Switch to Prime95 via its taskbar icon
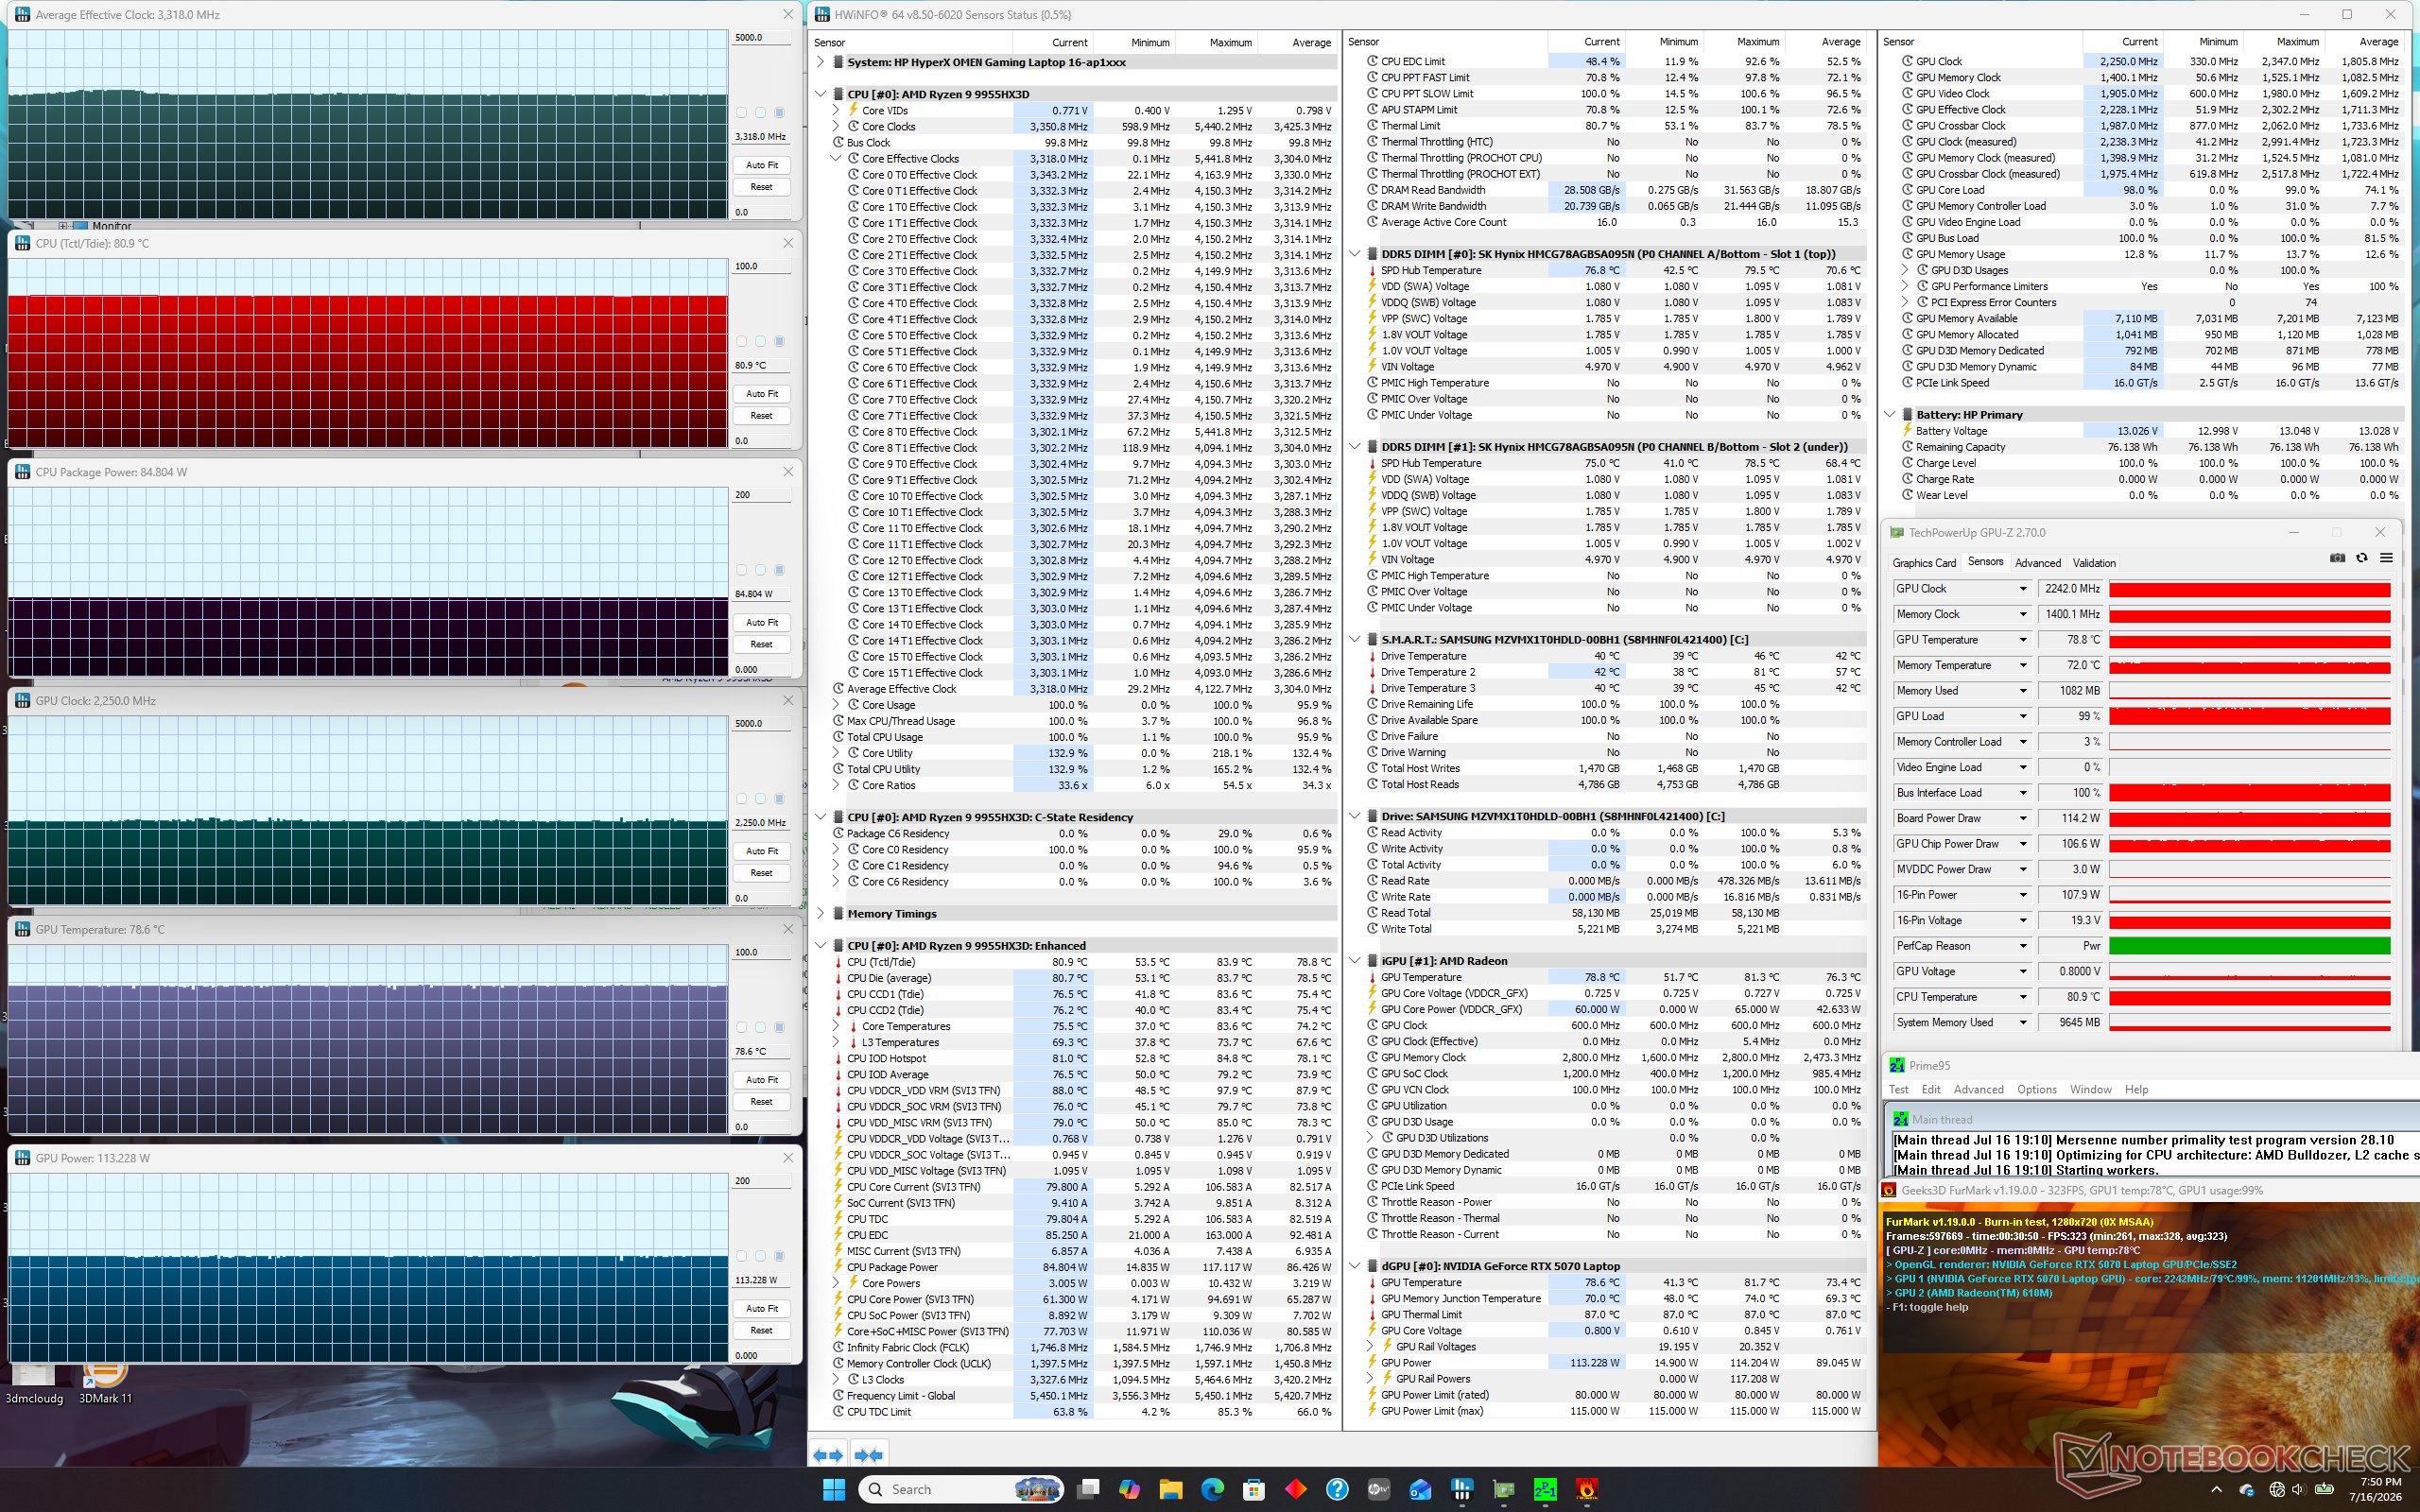This screenshot has width=2420, height=1512. (1545, 1489)
